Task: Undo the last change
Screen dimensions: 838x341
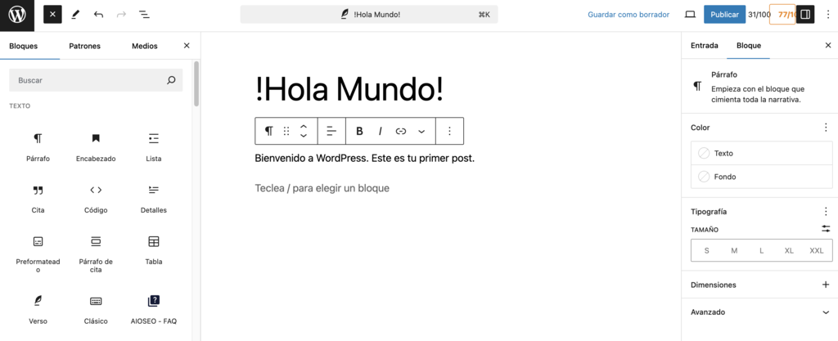Action: 98,15
